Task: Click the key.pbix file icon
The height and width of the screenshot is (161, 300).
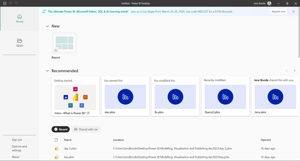Action: pos(56,157)
